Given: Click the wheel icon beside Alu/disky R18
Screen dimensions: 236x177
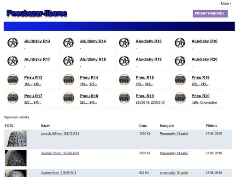Looking at the screenshot, I should pos(69,61).
